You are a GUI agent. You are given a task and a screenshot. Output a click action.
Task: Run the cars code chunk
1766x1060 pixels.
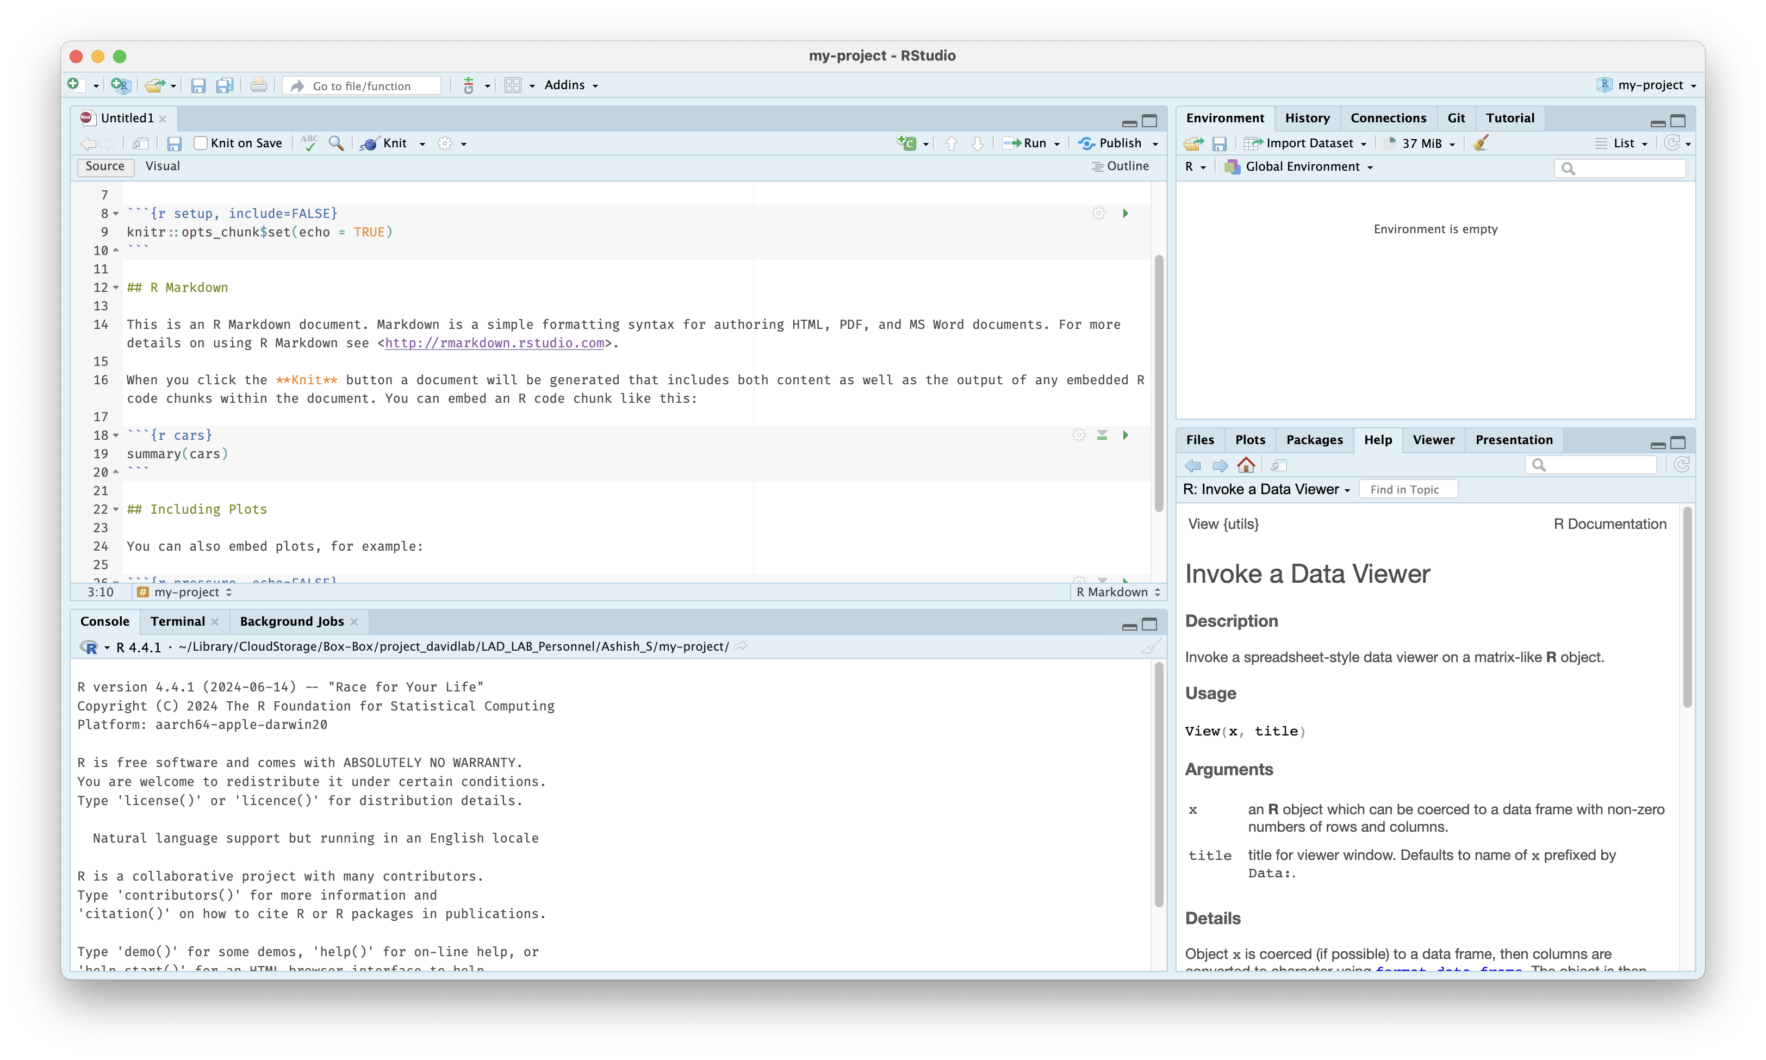[1125, 434]
